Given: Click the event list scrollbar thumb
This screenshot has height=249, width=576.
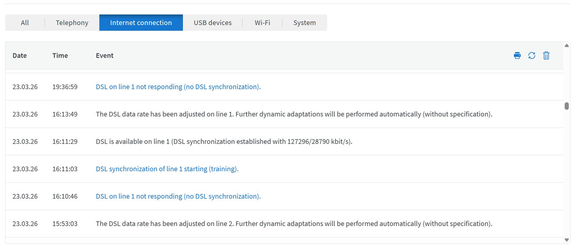Looking at the screenshot, I should click(567, 106).
